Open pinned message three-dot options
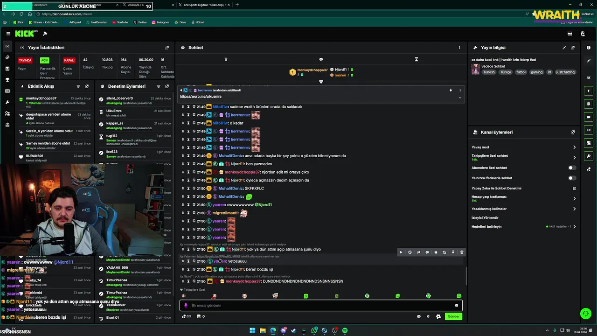Image resolution: width=597 pixels, height=336 pixels. (x=460, y=90)
